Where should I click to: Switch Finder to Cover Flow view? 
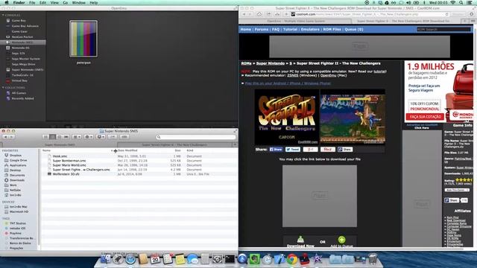pyautogui.click(x=66, y=137)
